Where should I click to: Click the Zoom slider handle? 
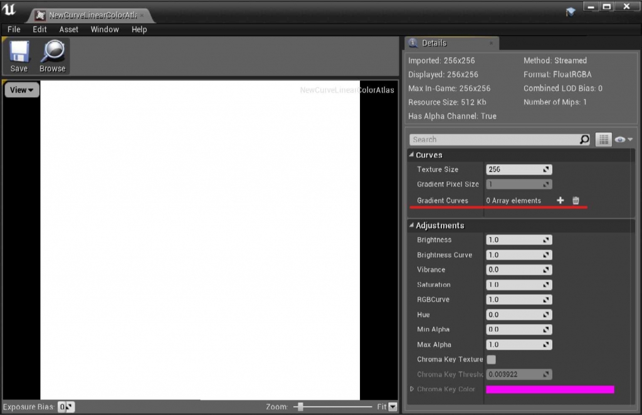[x=300, y=406]
